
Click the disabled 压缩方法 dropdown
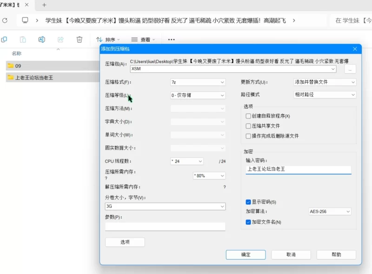pyautogui.click(x=198, y=109)
